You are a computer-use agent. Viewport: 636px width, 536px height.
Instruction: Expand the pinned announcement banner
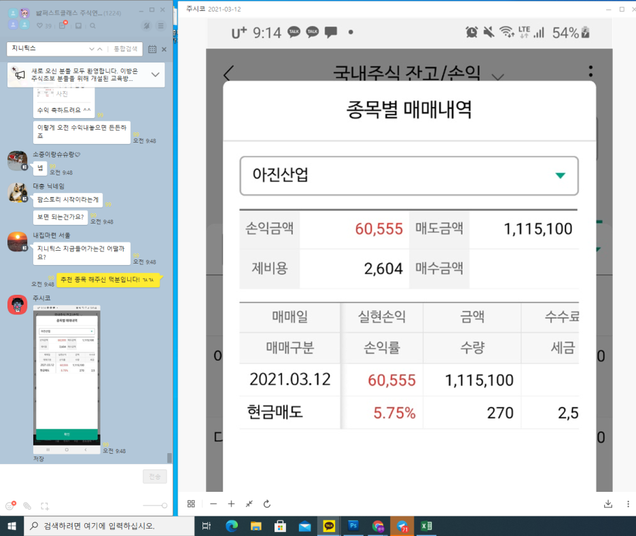pos(156,75)
